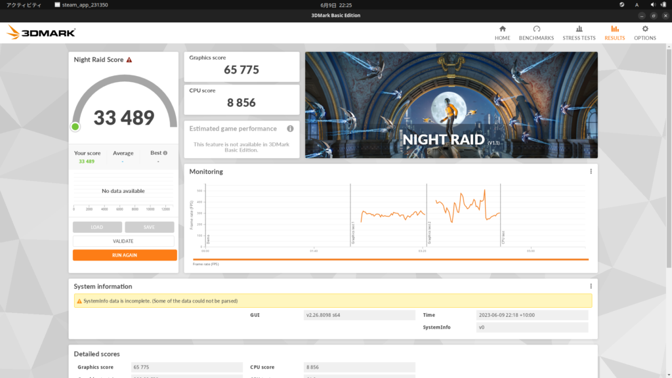Viewport: 672px width, 378px height.
Task: Click the Monitoring heading
Action: [x=206, y=171]
